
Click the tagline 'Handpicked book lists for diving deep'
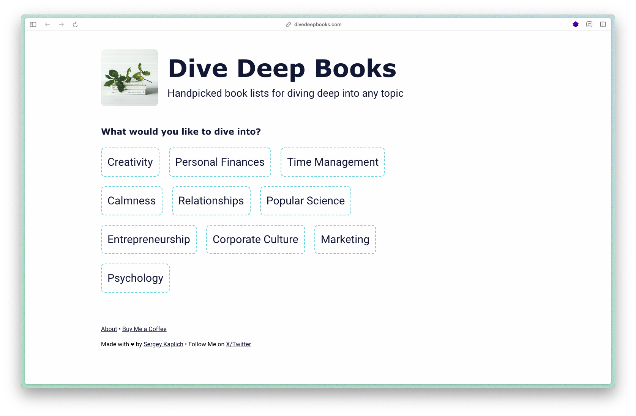[x=286, y=93]
